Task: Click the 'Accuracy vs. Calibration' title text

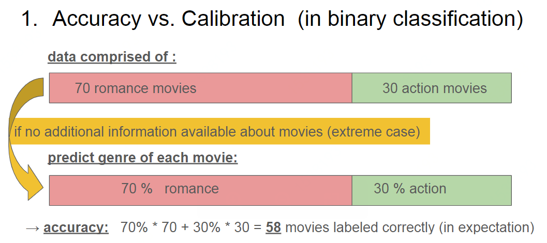Action: (169, 19)
